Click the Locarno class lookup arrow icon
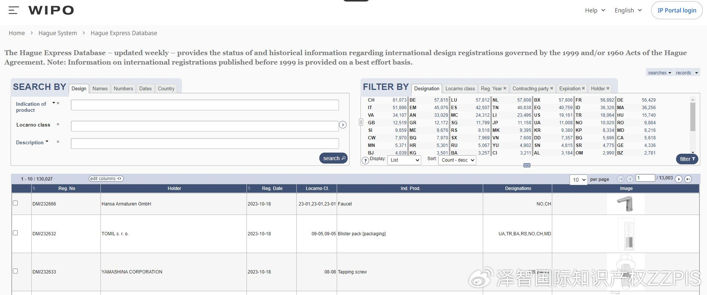 coord(343,125)
